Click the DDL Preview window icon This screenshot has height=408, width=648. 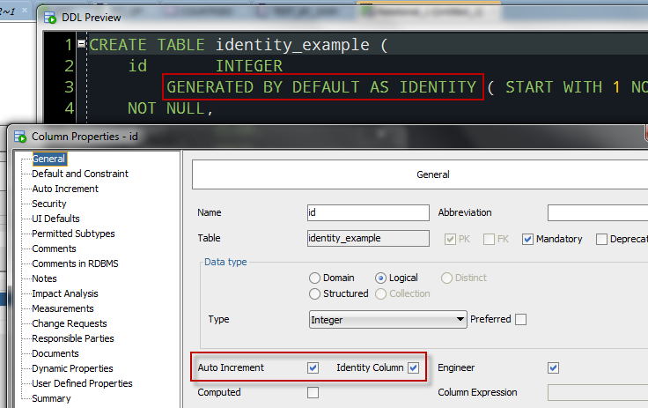(50, 18)
